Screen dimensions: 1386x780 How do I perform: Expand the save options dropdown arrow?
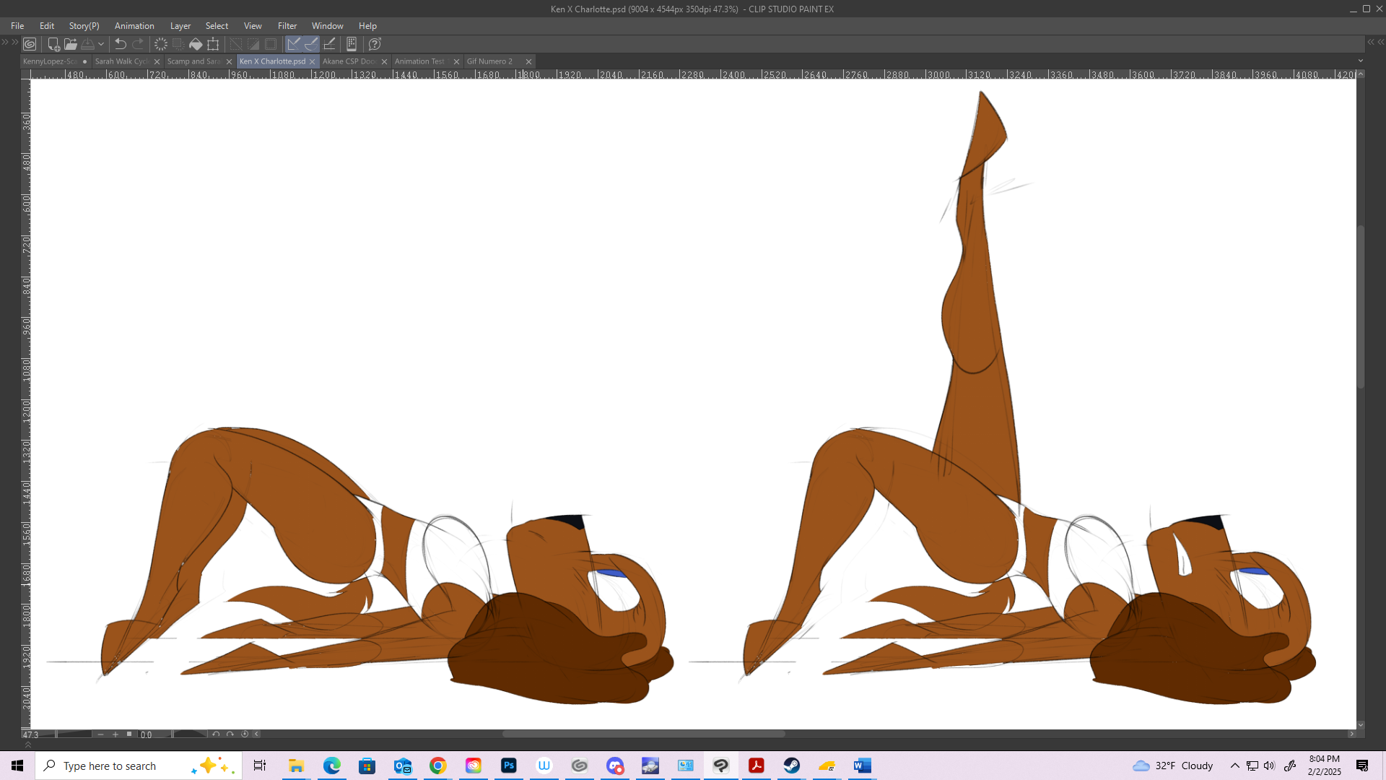[101, 44]
